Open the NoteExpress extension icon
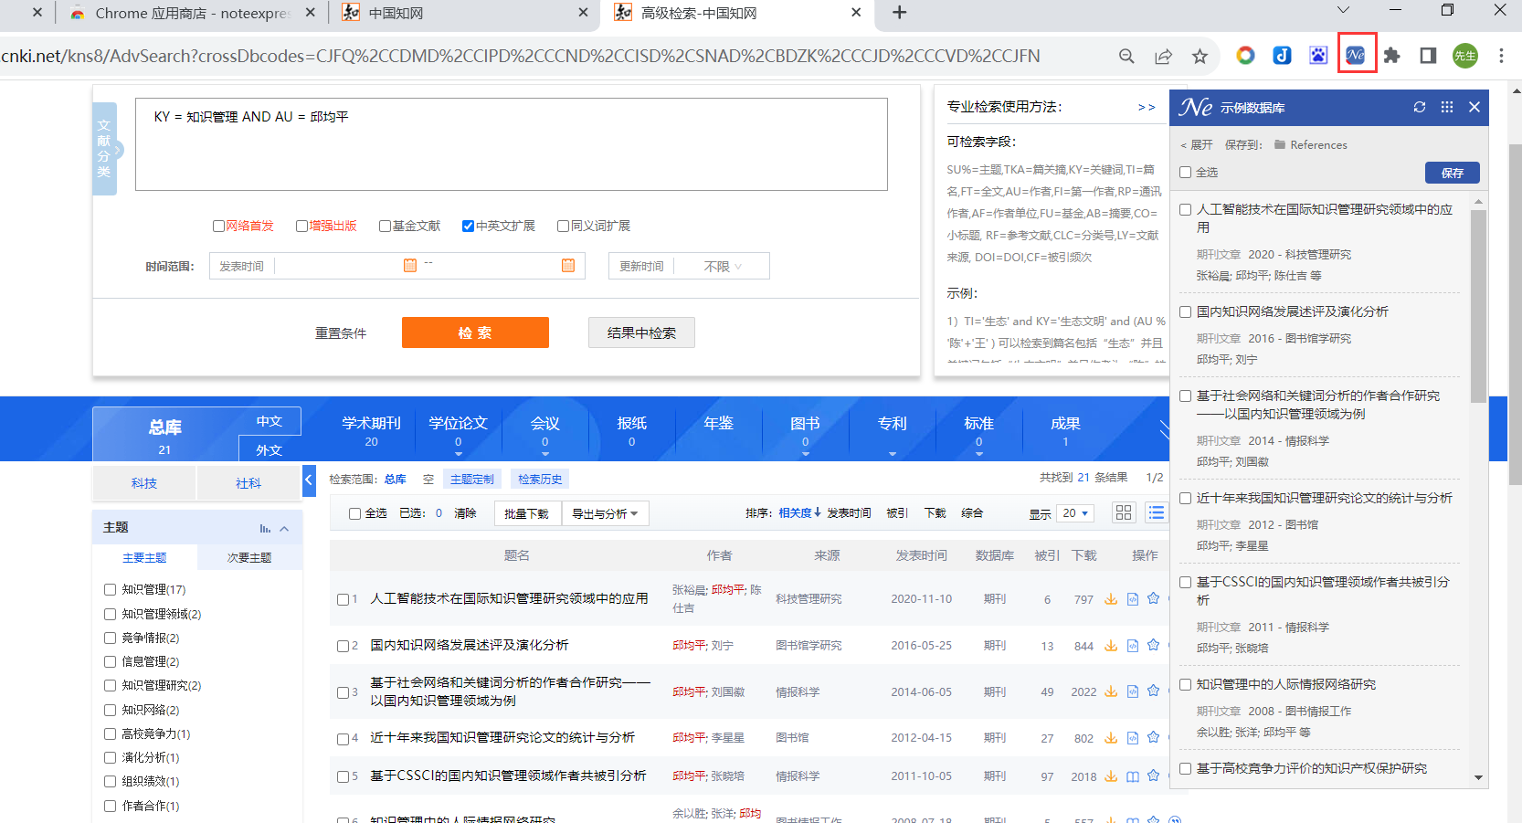The height and width of the screenshot is (823, 1522). click(x=1356, y=56)
